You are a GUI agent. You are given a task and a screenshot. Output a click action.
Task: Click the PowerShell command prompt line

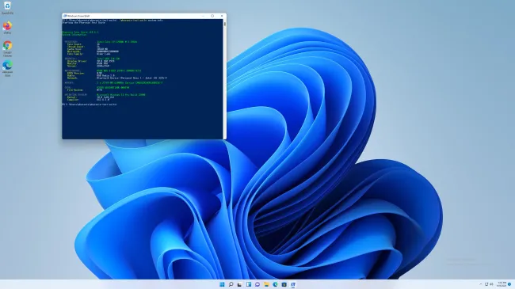point(90,105)
